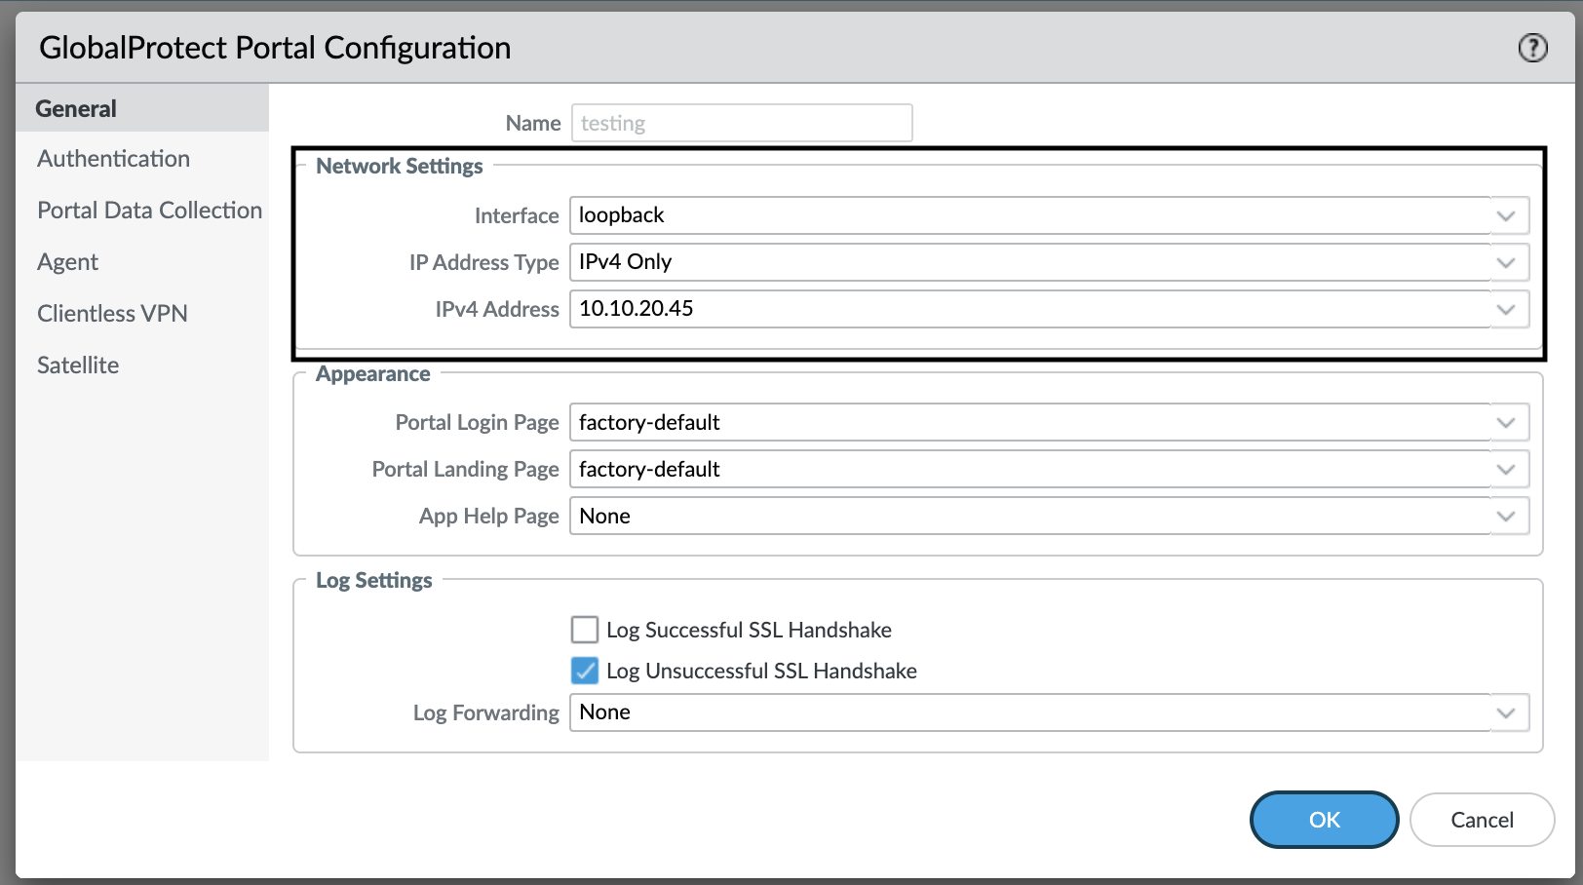Image resolution: width=1583 pixels, height=885 pixels.
Task: Click the Name input field
Action: 742,123
